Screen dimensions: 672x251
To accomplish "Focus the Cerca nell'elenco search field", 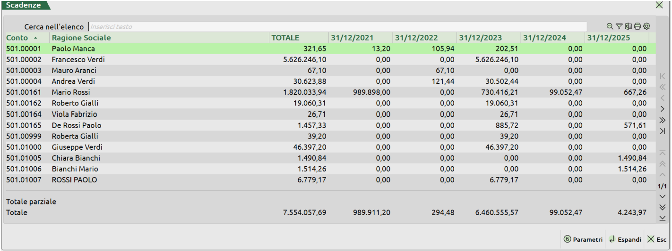I will (x=337, y=27).
